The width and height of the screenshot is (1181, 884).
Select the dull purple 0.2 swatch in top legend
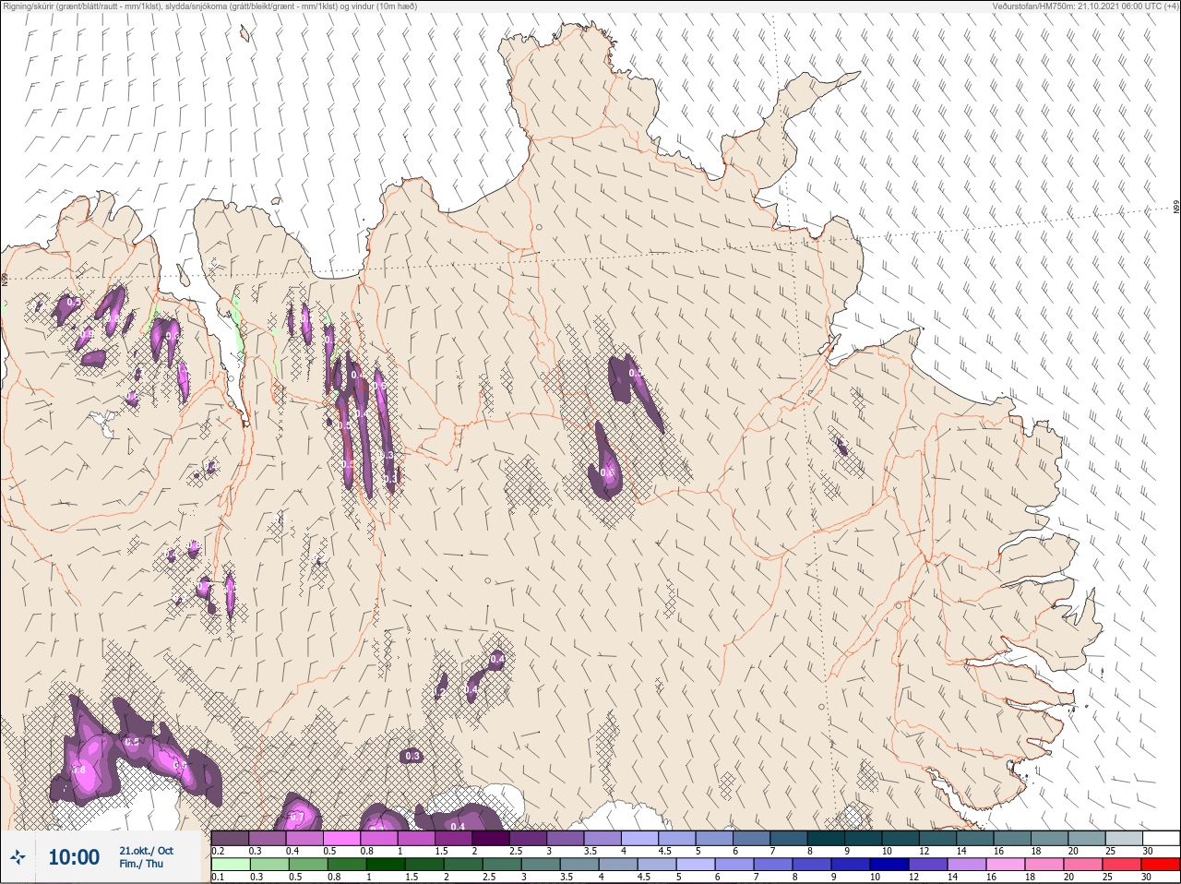click(x=230, y=838)
